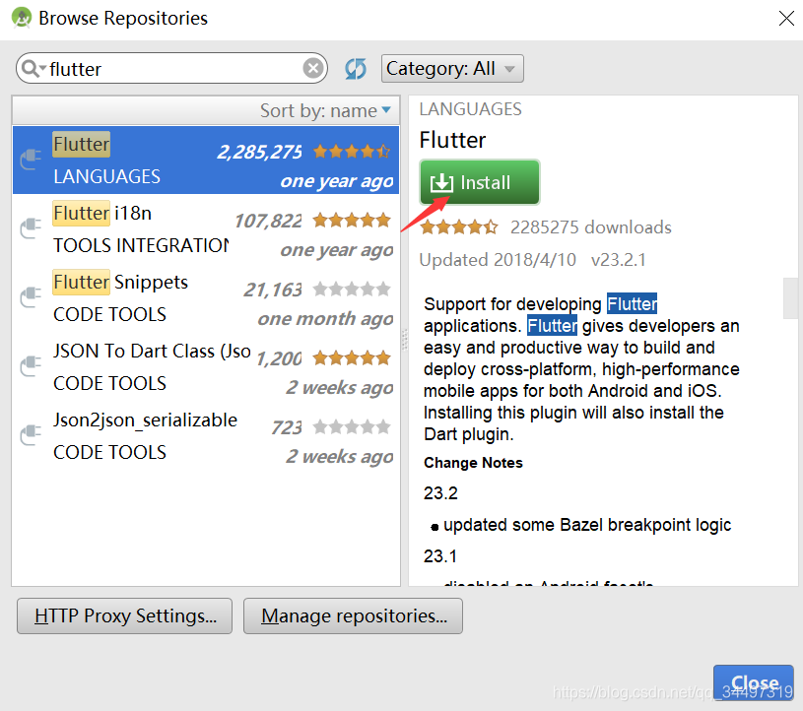Click Updated 2018/4/10 v23.2.1 text
Image resolution: width=803 pixels, height=711 pixels.
point(532,260)
